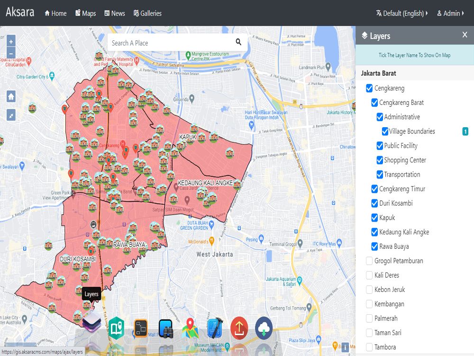
Task: Go to Home in the navbar
Action: pos(55,13)
